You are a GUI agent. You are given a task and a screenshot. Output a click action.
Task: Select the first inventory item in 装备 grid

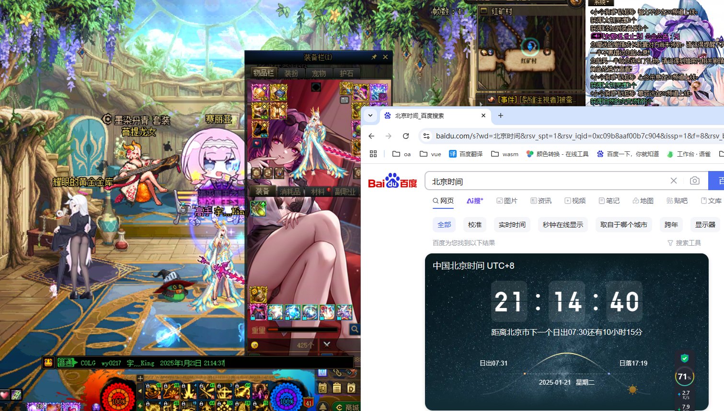pos(258,208)
